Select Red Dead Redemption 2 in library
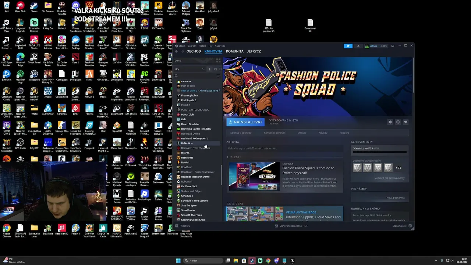Viewport: 471px width, 265px height. click(195, 138)
